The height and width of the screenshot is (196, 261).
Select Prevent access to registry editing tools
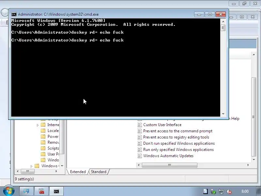pos(176,137)
